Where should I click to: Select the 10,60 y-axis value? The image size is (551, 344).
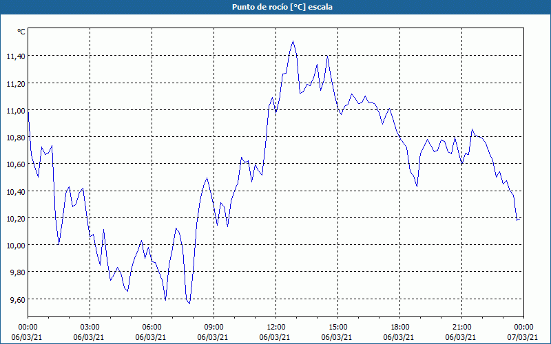[x=16, y=164]
